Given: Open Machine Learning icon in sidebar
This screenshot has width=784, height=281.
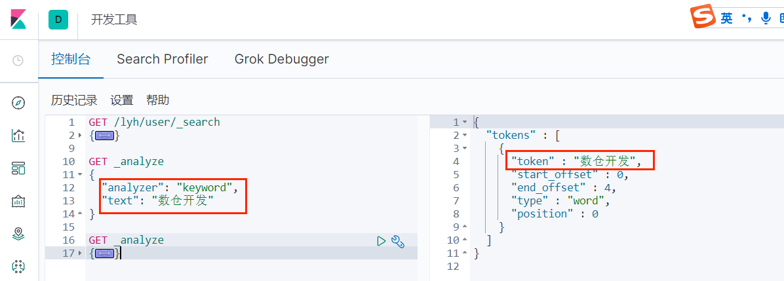Looking at the screenshot, I should tap(18, 266).
